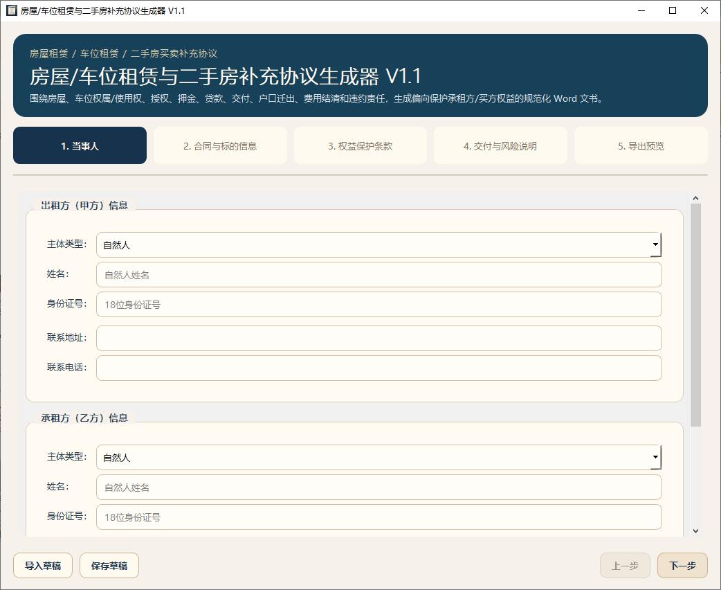The width and height of the screenshot is (721, 590).
Task: Click 出租方 联系地址 input
Action: [x=379, y=338]
